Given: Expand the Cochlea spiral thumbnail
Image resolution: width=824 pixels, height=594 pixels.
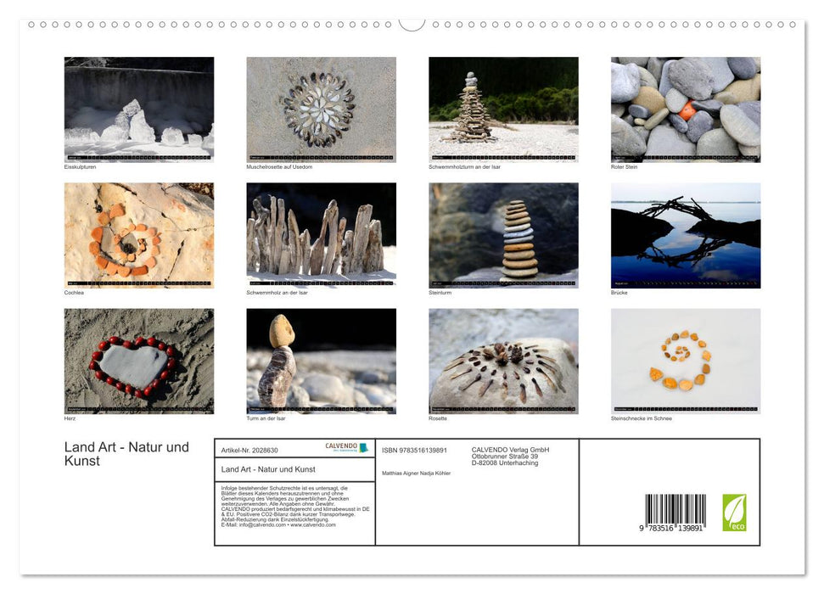Looking at the screenshot, I should click(138, 234).
